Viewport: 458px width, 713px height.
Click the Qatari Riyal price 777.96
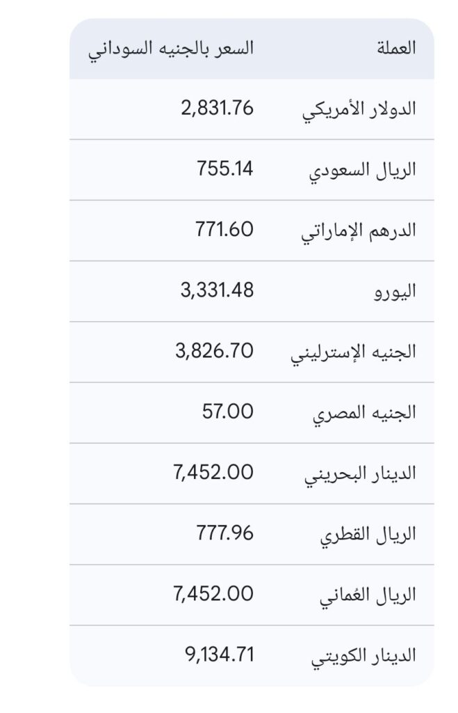[224, 533]
